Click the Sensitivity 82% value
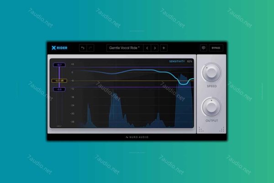The image size is (274, 183). tap(190, 61)
